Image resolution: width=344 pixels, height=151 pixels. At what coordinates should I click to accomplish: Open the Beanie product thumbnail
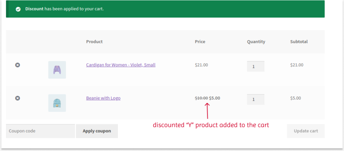[57, 103]
